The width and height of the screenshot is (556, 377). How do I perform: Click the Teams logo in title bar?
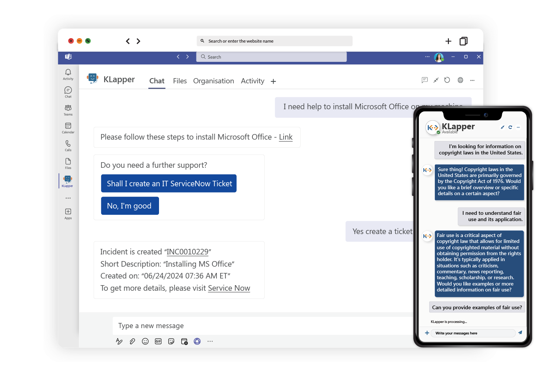[69, 57]
